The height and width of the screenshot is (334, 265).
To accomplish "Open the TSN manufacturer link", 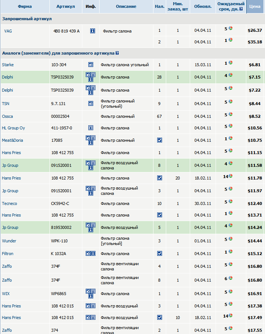I will tap(6, 104).
